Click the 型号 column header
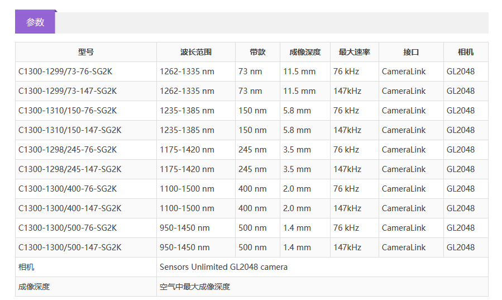The image size is (502, 300). (86, 52)
